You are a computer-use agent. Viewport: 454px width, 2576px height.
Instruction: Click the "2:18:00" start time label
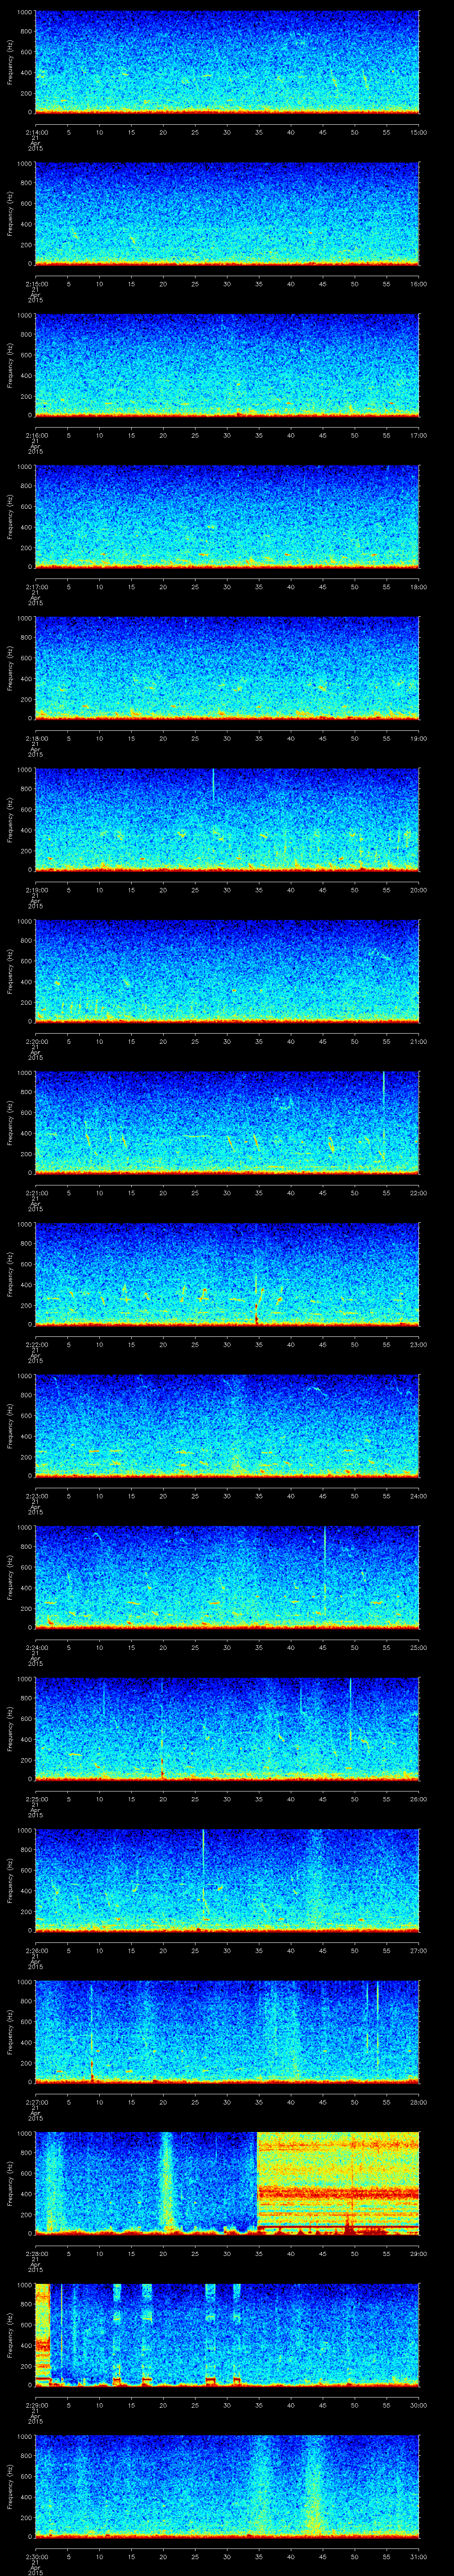tap(36, 738)
